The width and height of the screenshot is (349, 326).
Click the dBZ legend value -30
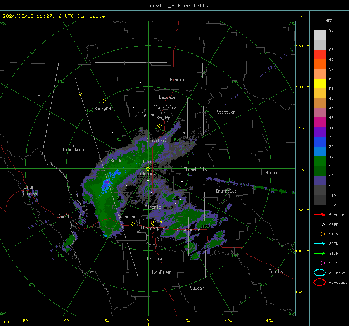click(332, 205)
